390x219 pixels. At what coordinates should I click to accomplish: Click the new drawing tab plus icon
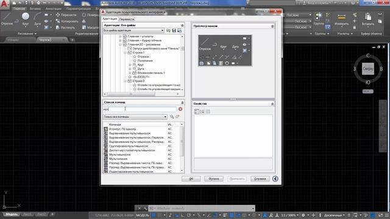tap(72, 40)
